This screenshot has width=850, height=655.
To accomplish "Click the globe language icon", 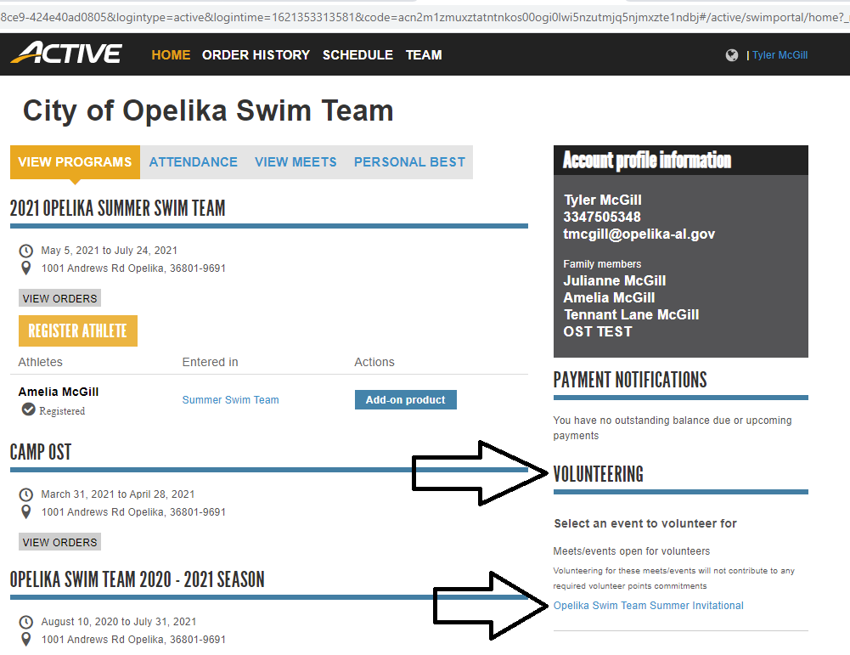I will point(732,55).
